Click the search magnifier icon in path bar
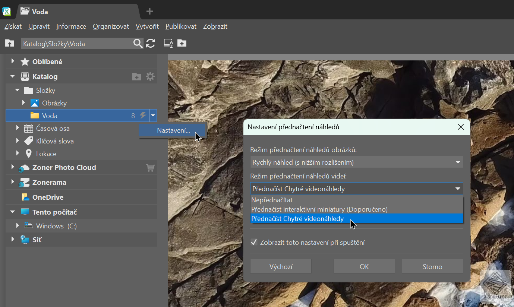Screen dimensions: 514x307 [138, 44]
